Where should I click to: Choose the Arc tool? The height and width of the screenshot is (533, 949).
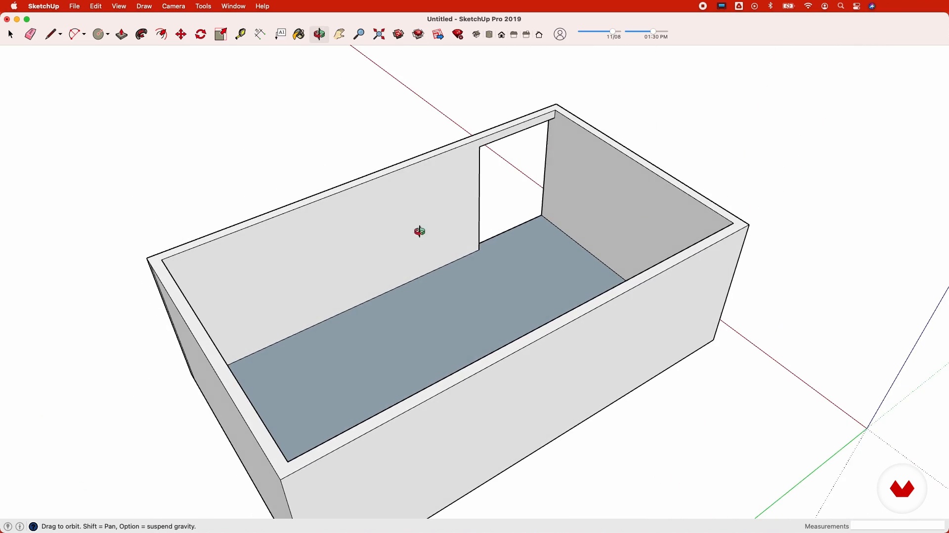(75, 34)
